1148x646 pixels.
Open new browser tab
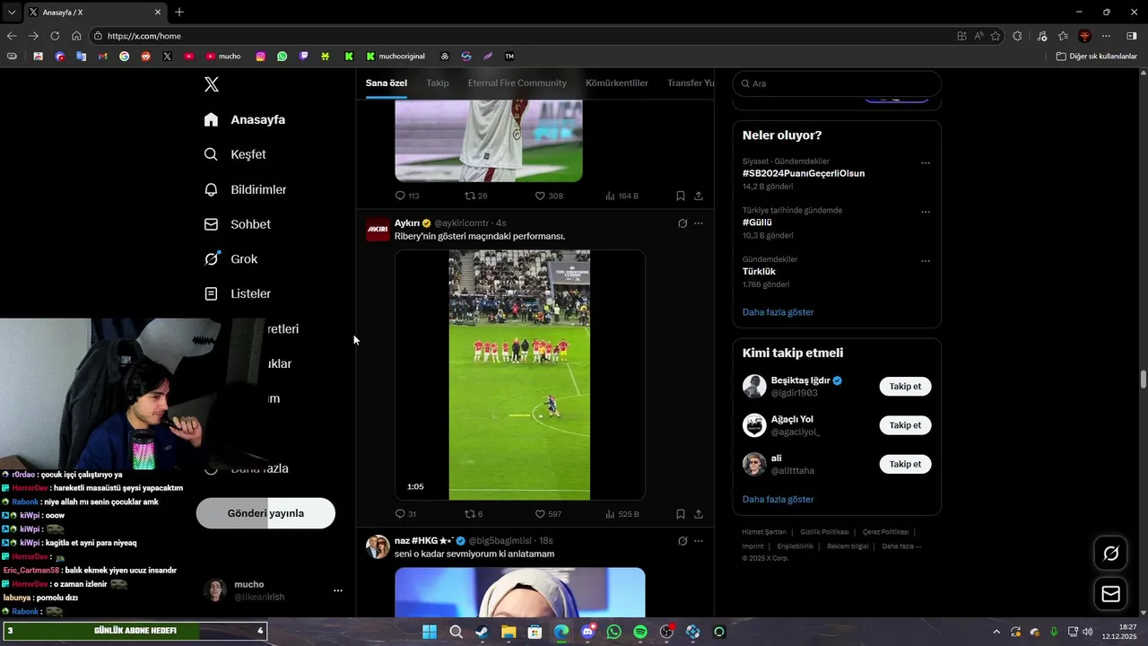(179, 12)
